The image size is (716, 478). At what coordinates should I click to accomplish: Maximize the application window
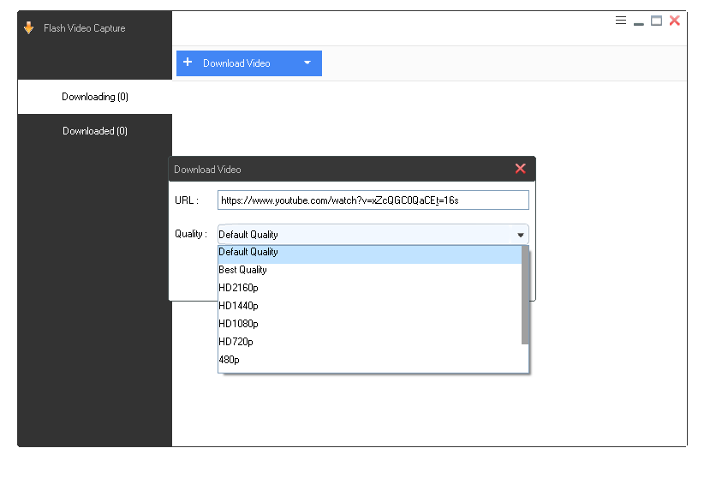pos(656,21)
